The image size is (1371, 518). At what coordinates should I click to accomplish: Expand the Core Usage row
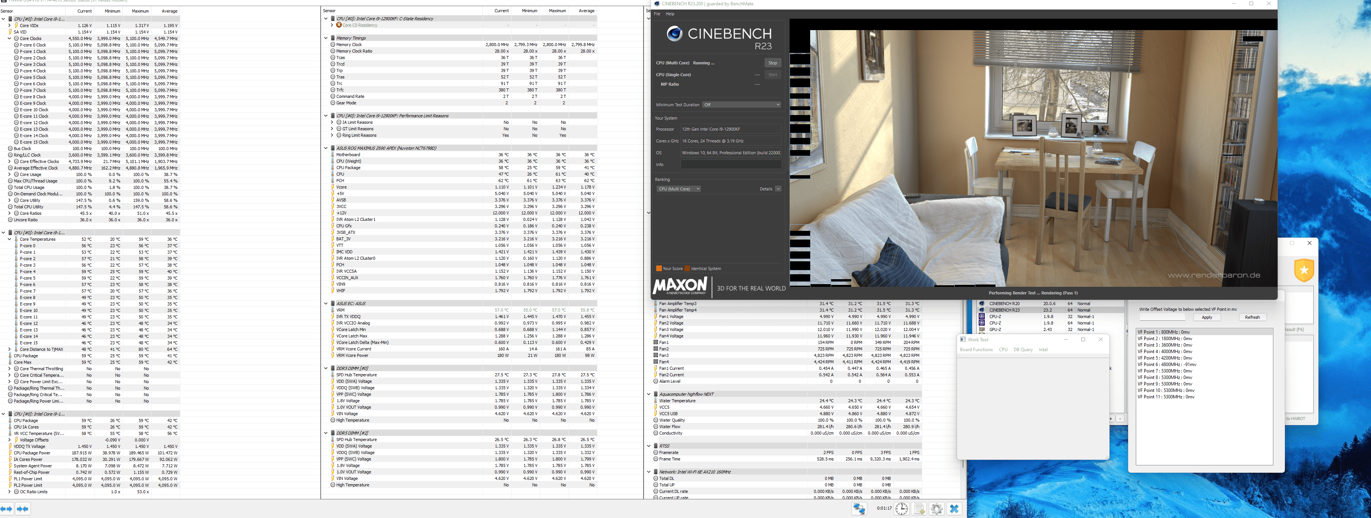coord(10,174)
